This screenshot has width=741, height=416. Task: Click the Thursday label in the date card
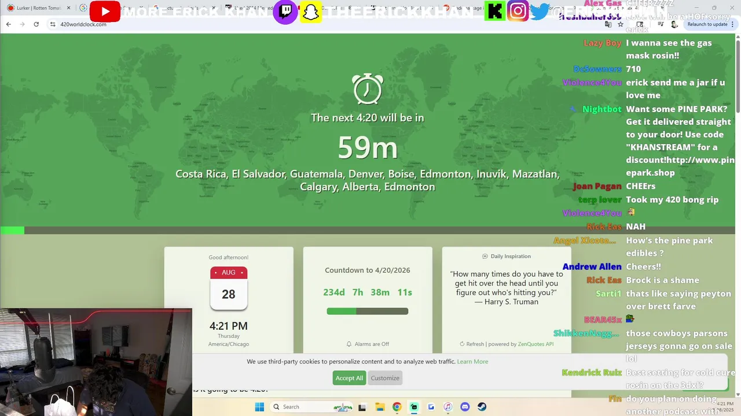click(229, 336)
